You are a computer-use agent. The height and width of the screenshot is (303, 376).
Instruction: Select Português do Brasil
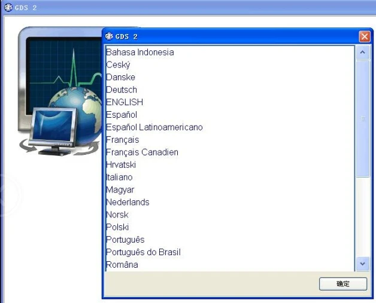point(230,252)
